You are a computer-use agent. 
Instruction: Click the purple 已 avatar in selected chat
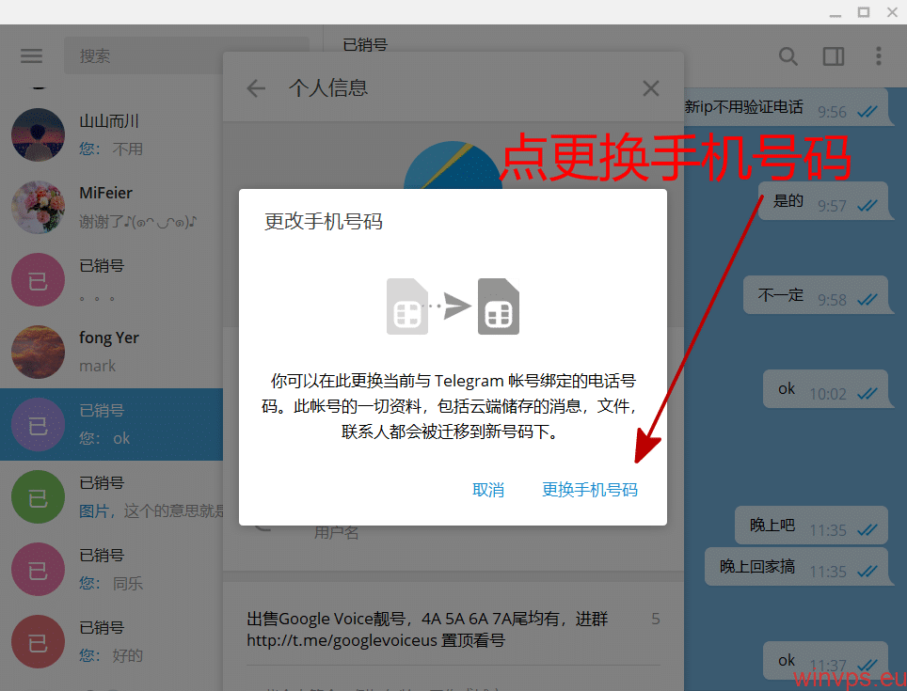39,425
